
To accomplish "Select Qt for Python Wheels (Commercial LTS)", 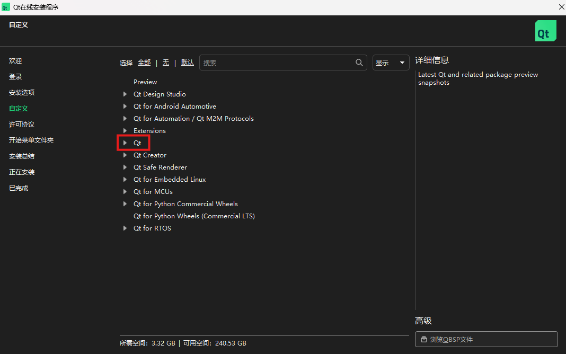I will [194, 216].
